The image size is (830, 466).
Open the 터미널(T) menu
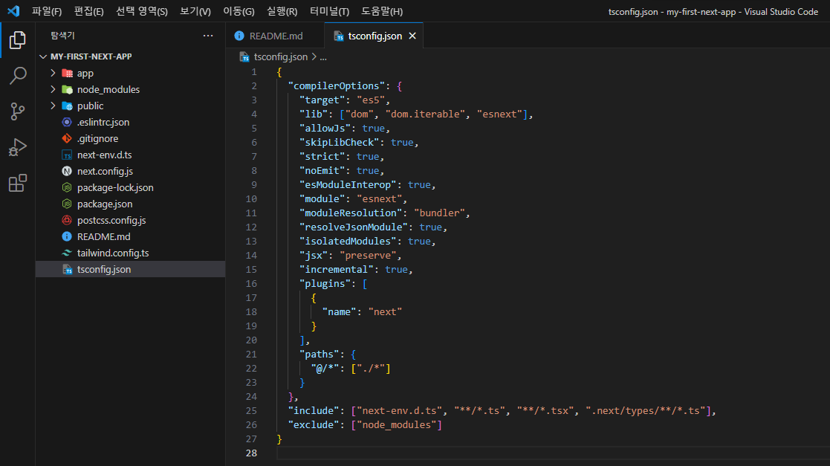coord(329,11)
